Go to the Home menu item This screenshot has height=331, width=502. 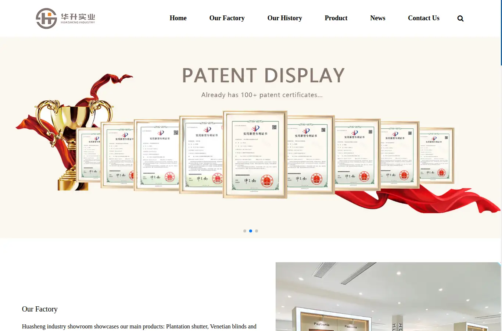tap(178, 18)
